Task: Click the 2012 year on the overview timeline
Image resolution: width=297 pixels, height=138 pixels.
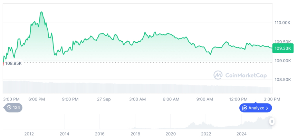Action: 29,134
